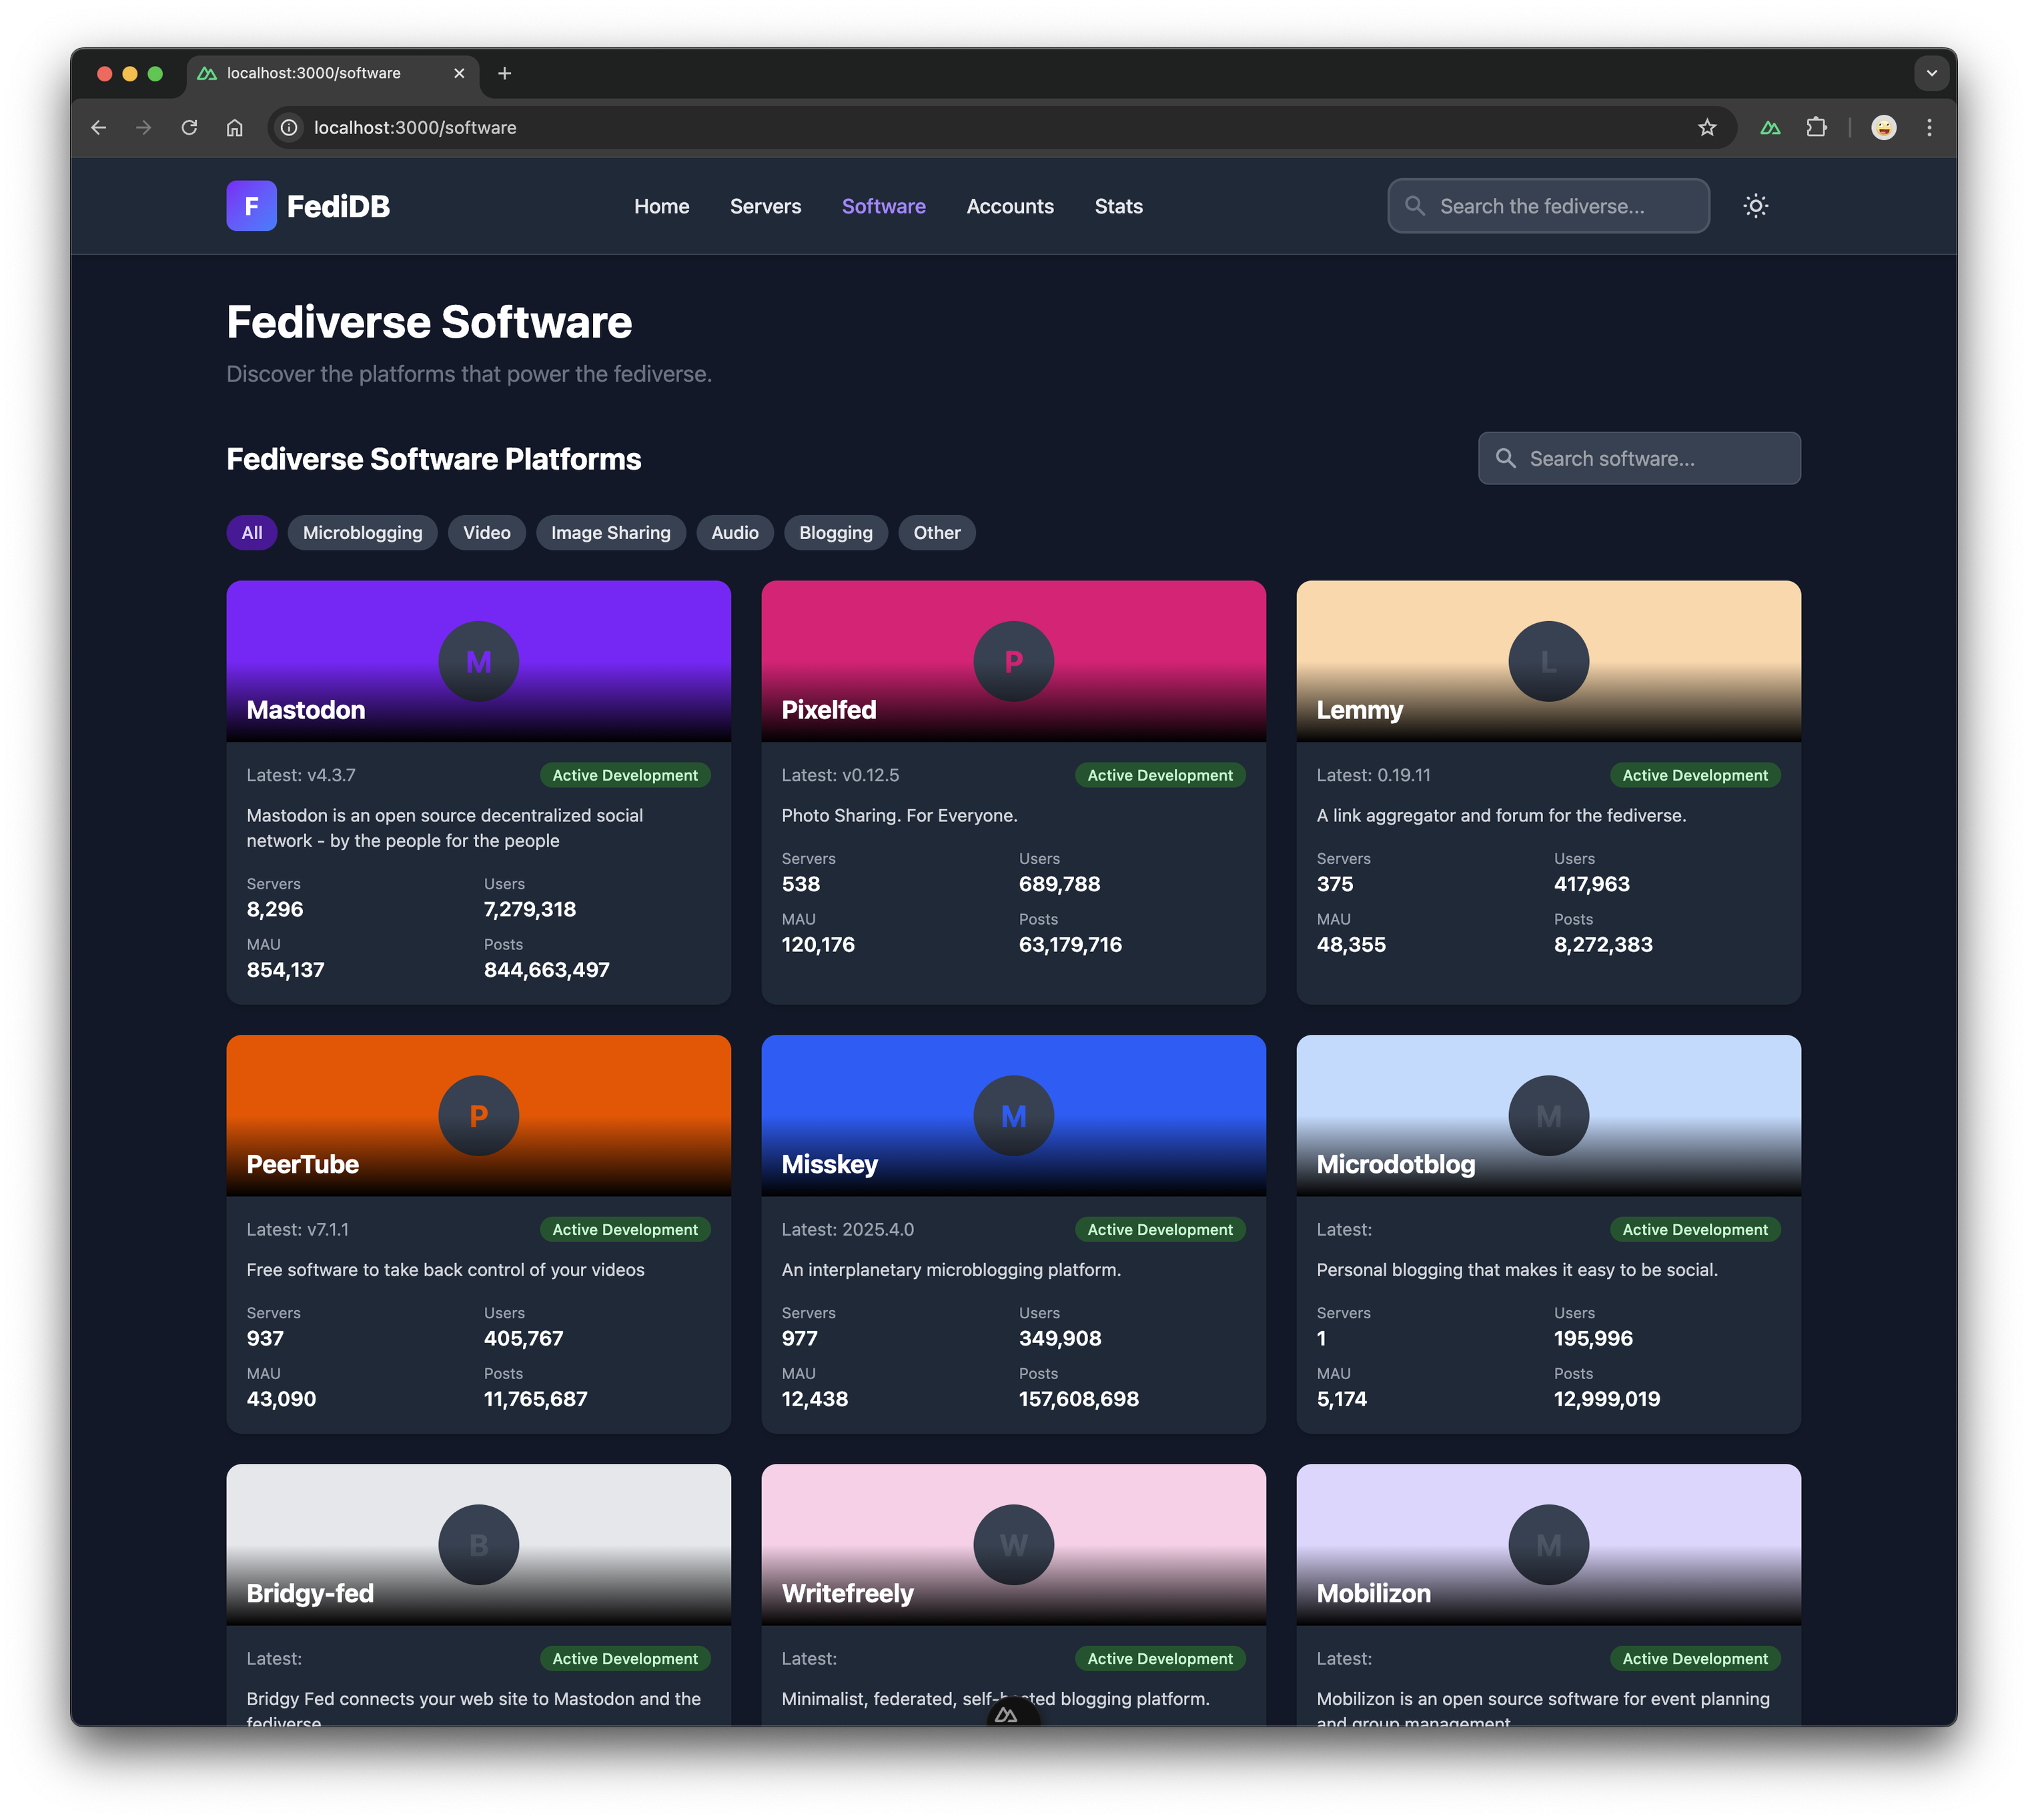Filter by Audio category
The image size is (2028, 1820).
click(x=734, y=533)
